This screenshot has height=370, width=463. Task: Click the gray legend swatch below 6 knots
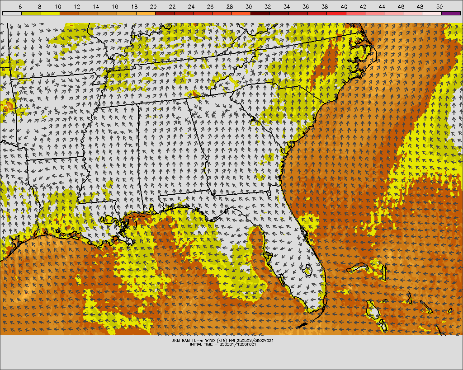(x=12, y=13)
